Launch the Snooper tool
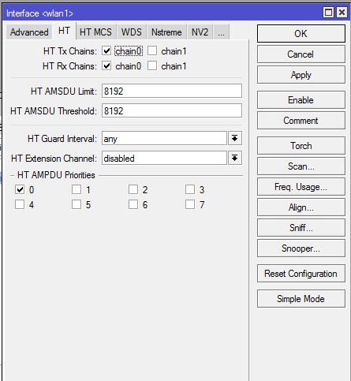Viewport: 351px width, 381px height. pos(301,248)
